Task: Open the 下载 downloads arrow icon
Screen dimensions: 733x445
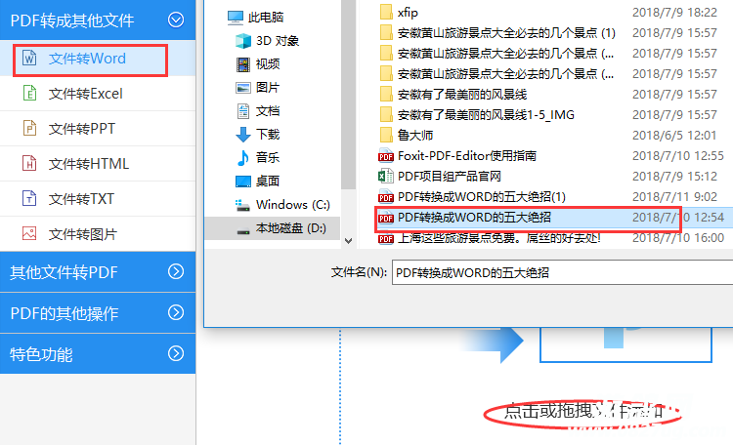Action: pos(243,135)
